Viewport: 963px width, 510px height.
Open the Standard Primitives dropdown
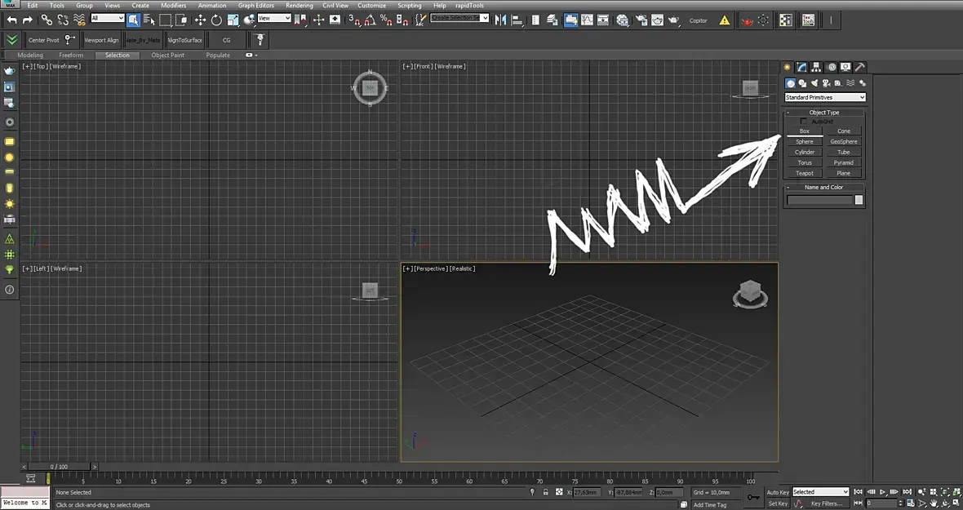(825, 97)
